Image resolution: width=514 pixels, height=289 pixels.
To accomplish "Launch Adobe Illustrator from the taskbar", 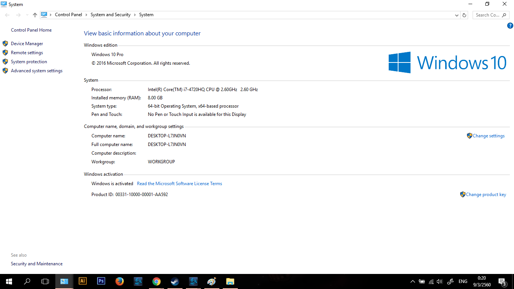I will click(83, 281).
